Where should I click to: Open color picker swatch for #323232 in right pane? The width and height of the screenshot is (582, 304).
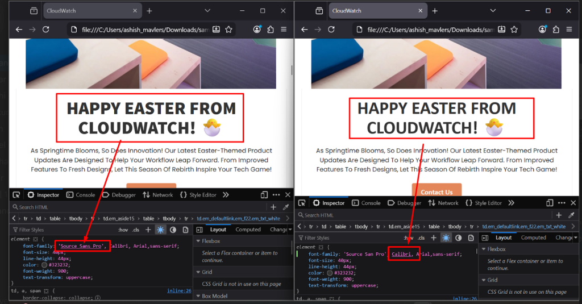330,273
